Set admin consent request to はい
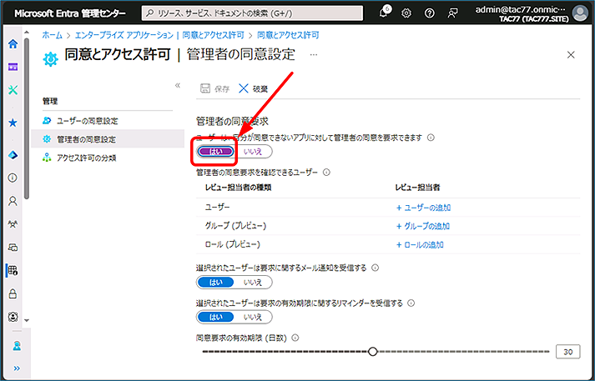 coord(215,152)
